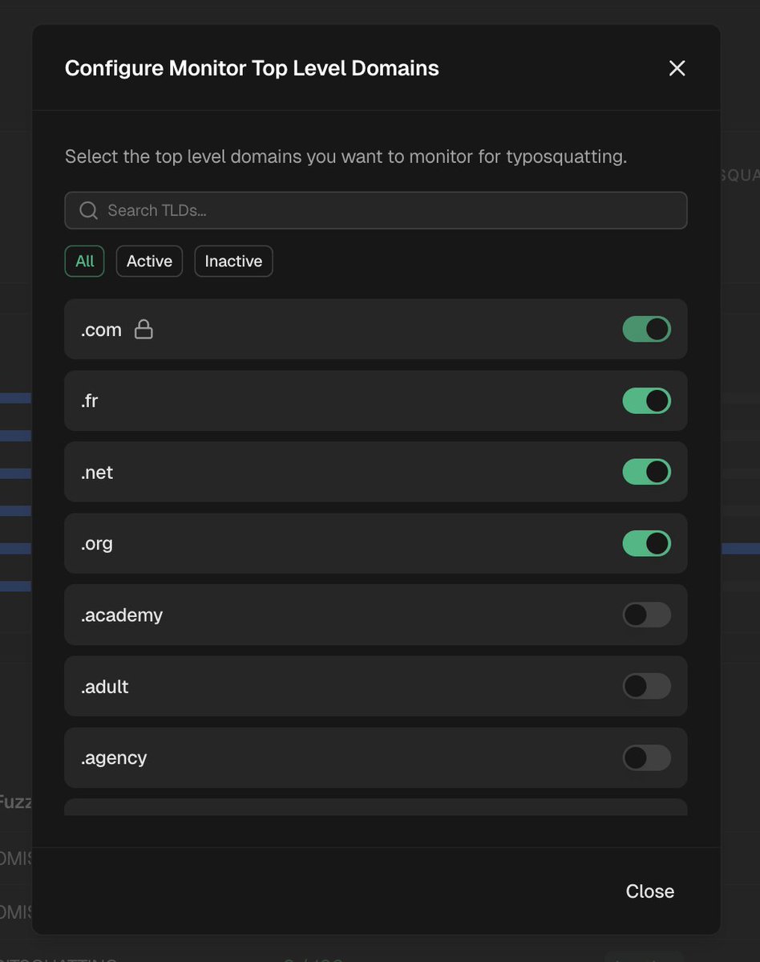The height and width of the screenshot is (962, 760).
Task: Click the lock icon beside .com
Action: coord(144,329)
